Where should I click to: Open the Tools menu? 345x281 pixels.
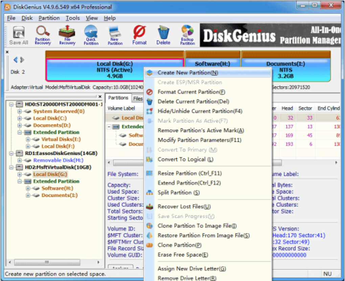[72, 18]
